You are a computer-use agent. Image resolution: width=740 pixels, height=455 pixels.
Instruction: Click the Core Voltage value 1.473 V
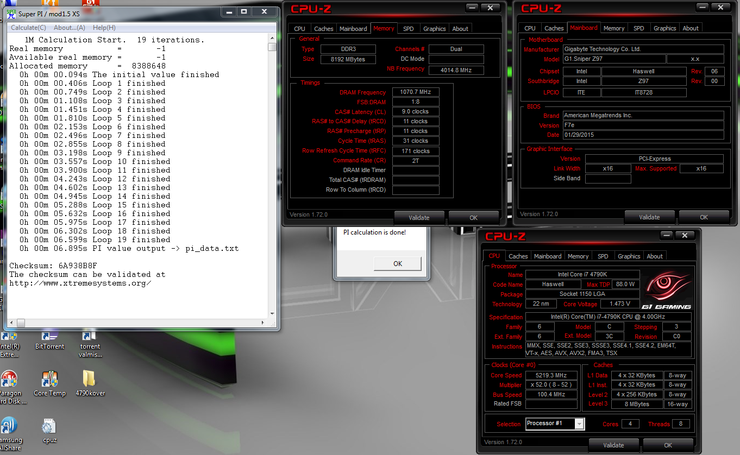(x=620, y=304)
